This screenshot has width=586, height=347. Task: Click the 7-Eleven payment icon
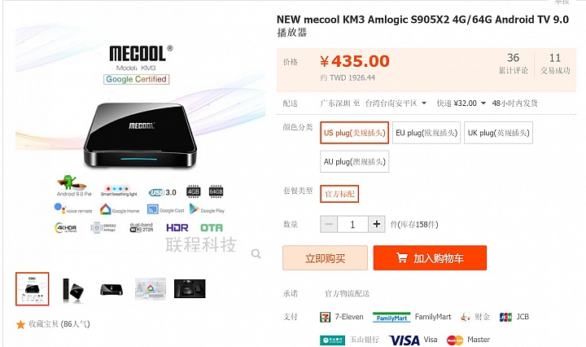[x=325, y=317]
